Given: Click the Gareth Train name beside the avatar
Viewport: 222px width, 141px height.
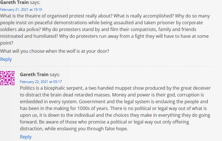Looking at the screenshot, I should tap(34, 74).
